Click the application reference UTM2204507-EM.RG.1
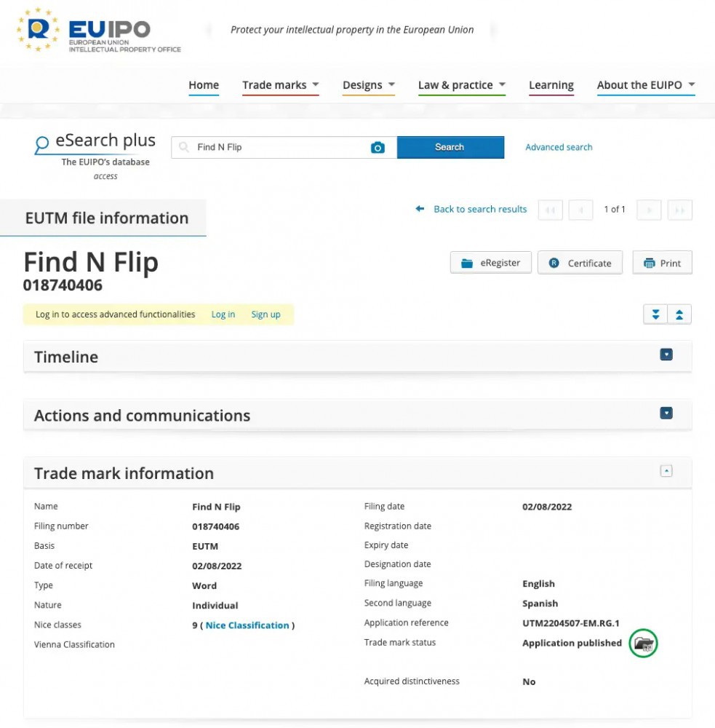Viewport: 715px width, 728px height. [571, 623]
